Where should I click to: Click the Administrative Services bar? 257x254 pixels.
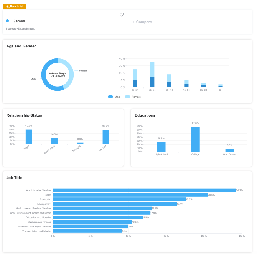point(144,190)
